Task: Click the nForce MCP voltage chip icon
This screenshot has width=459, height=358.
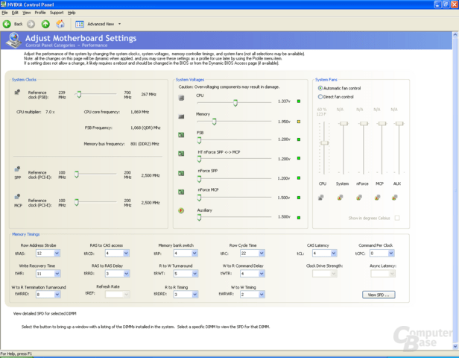Action: [182, 192]
